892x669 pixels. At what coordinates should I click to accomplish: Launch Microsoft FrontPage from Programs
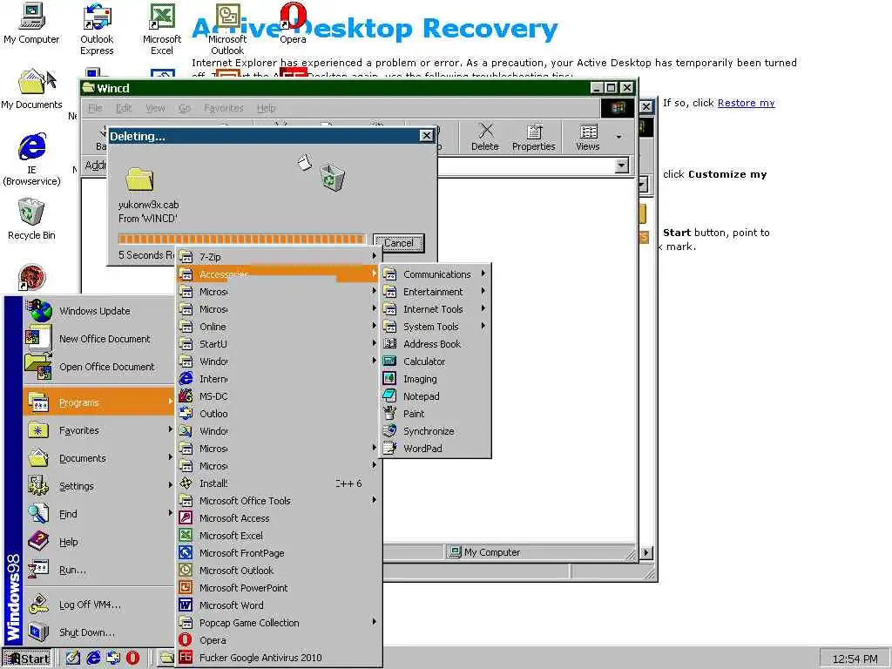tap(278, 553)
